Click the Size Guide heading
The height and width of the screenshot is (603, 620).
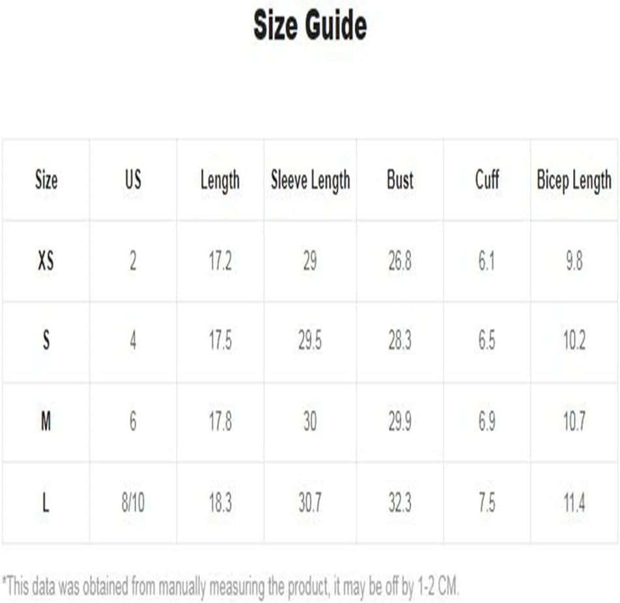310,25
